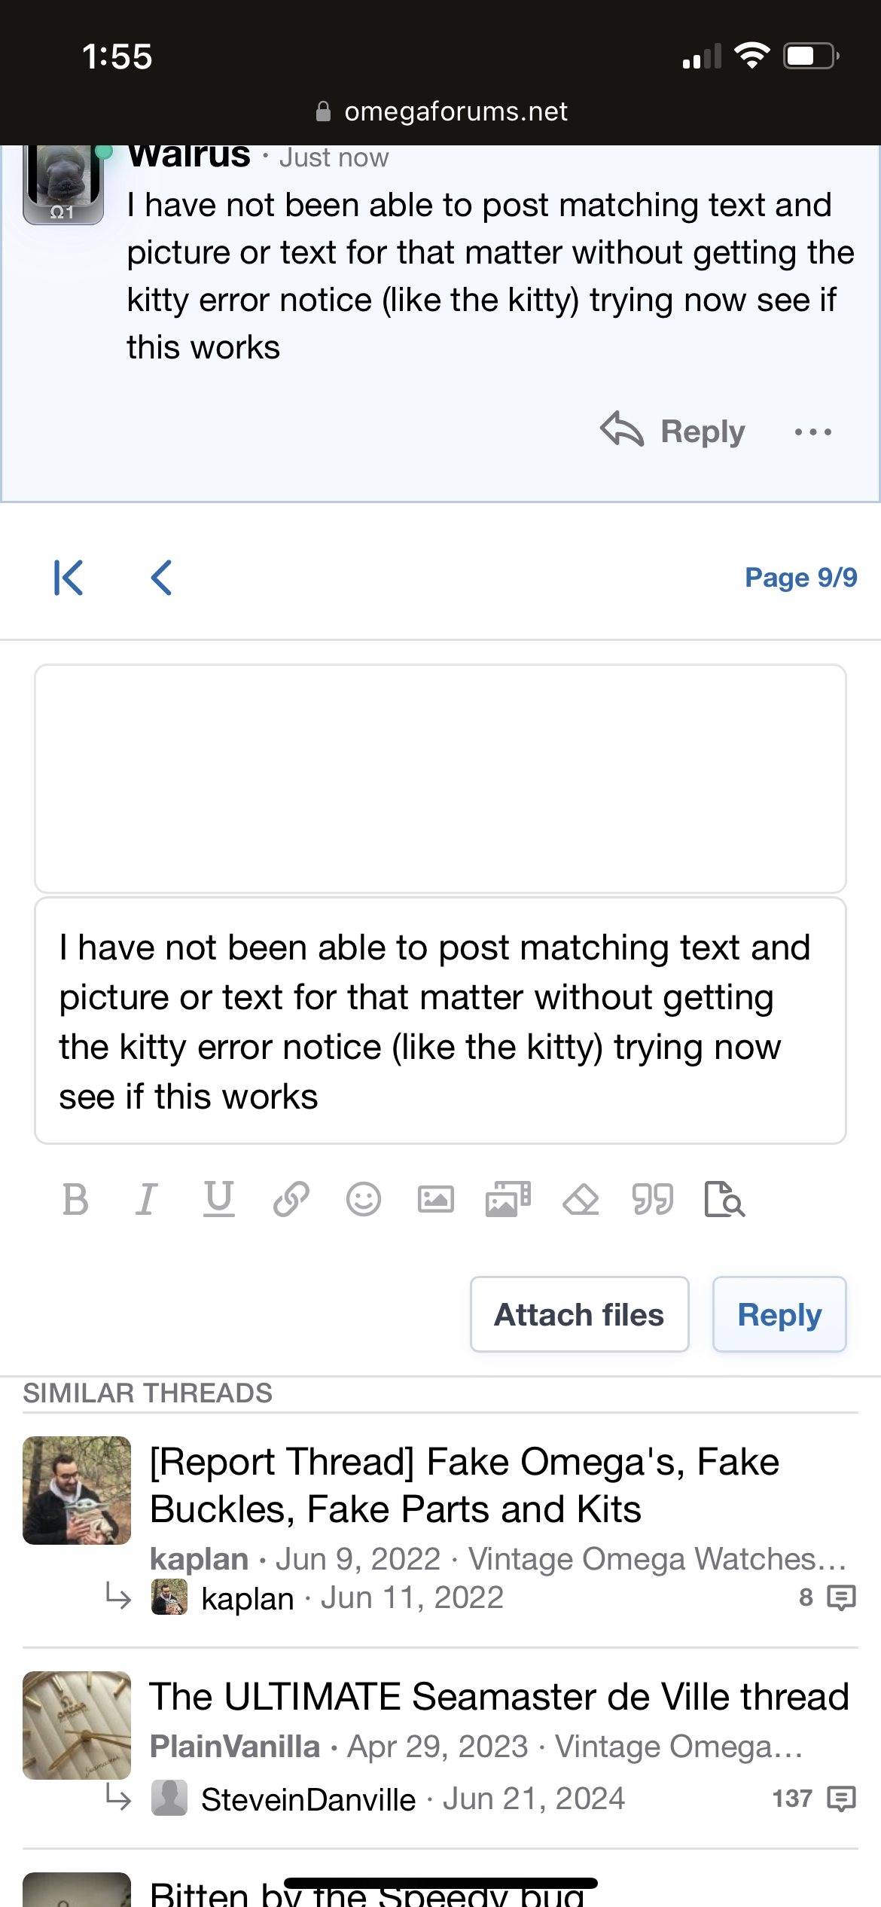
Task: Open the three-dot more options on Walrus's post
Action: click(x=813, y=432)
